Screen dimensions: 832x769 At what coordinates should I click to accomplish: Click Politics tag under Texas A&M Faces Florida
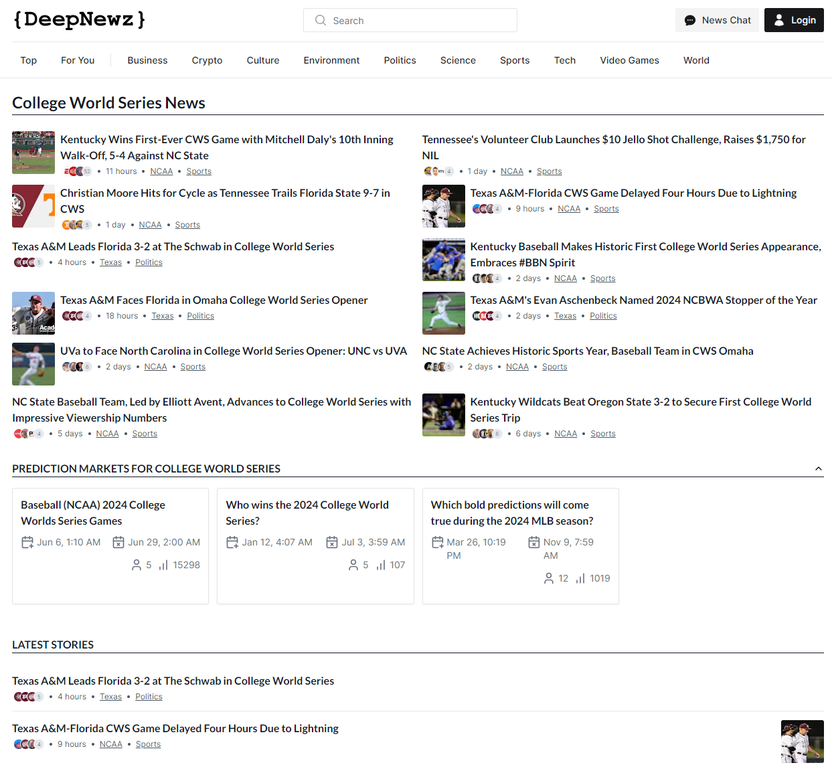[x=201, y=316]
